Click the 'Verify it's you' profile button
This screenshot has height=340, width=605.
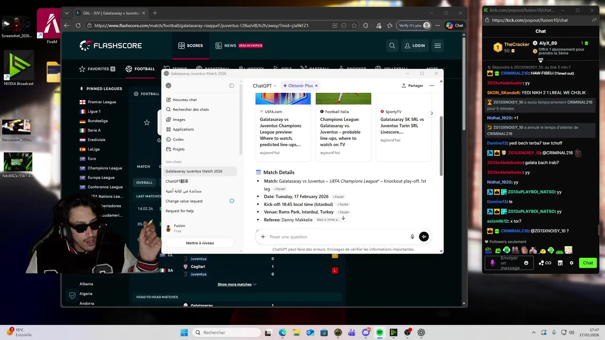point(414,25)
